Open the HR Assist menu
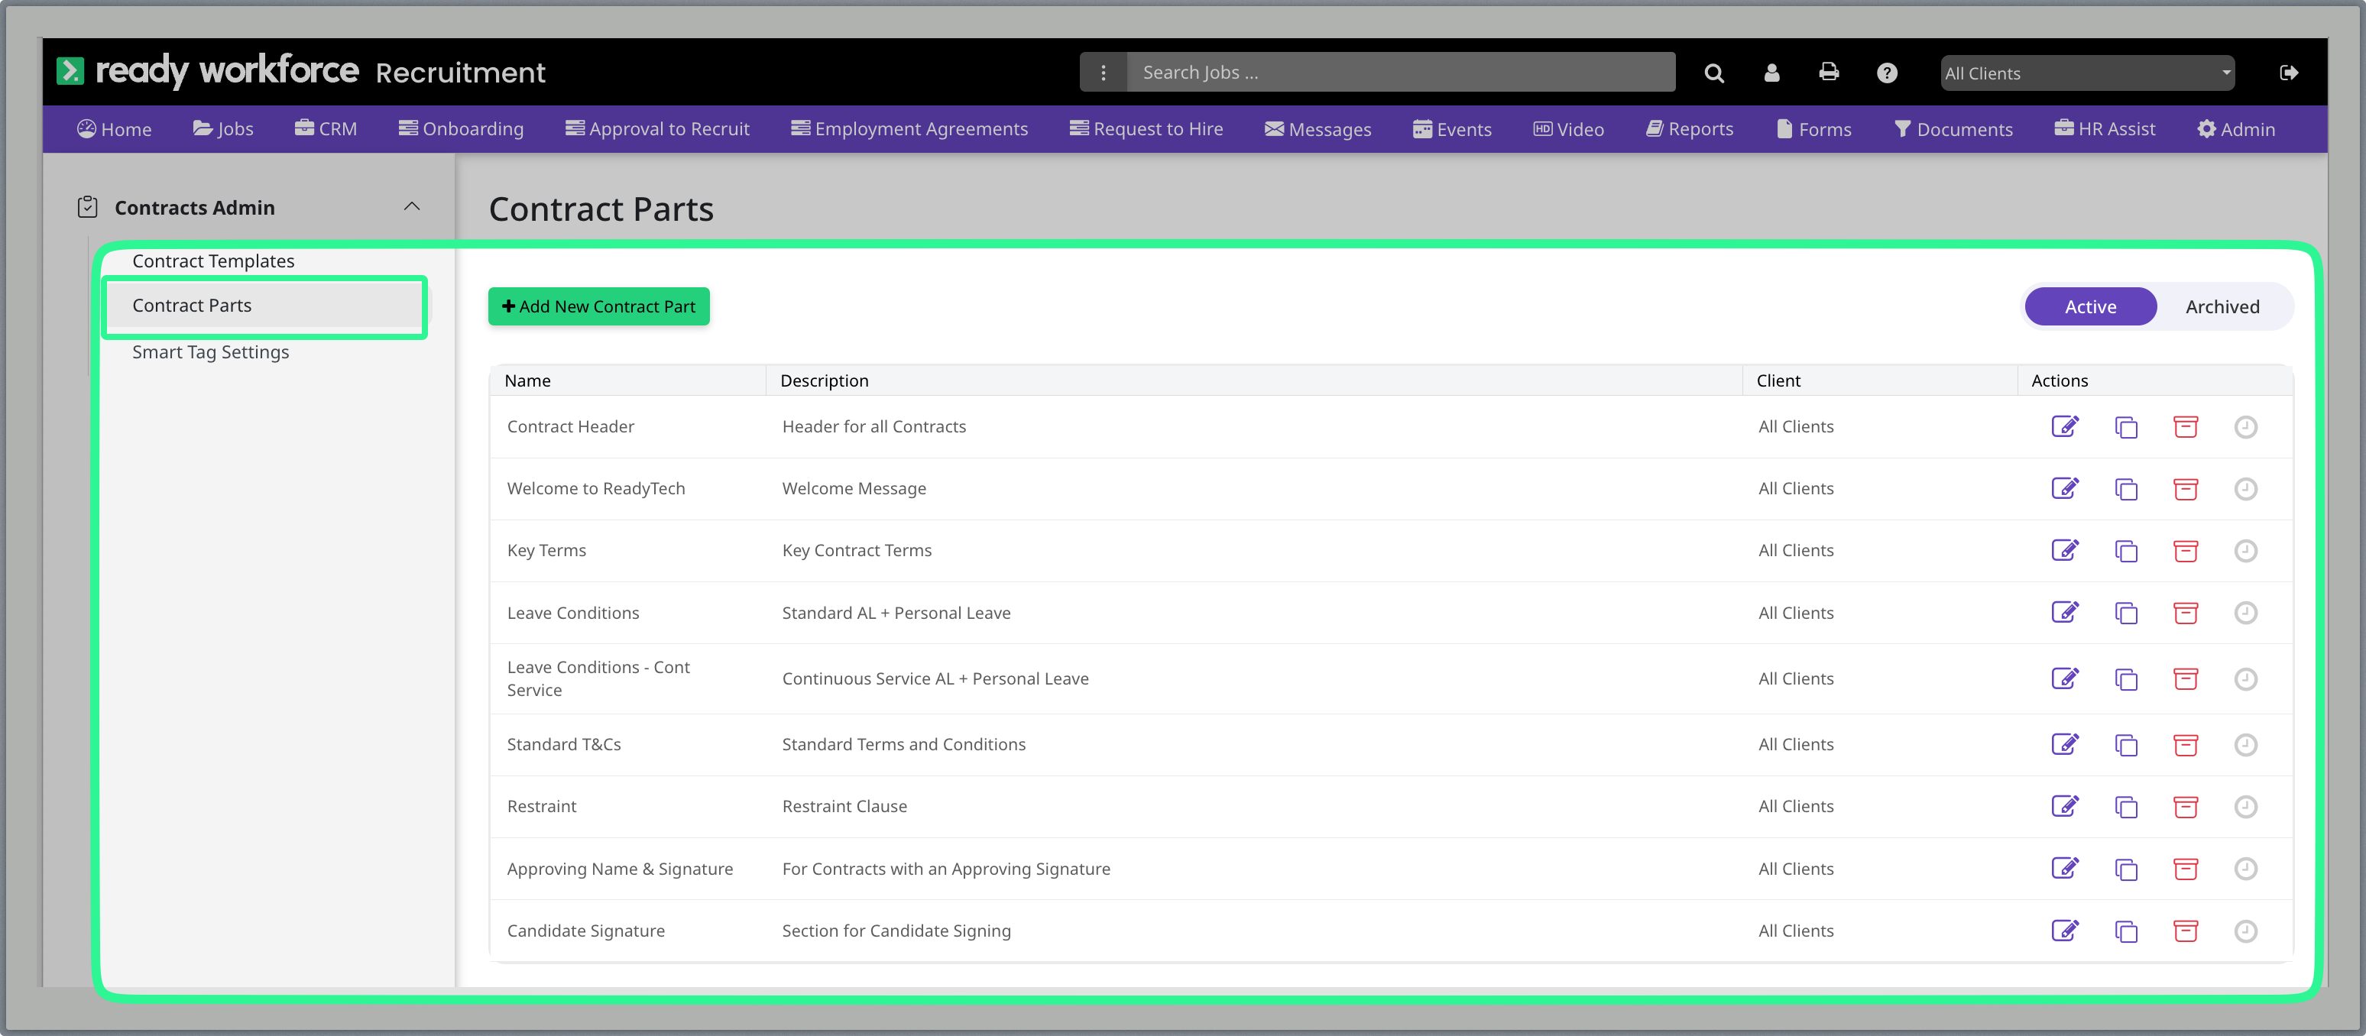The width and height of the screenshot is (2366, 1036). click(x=2104, y=130)
